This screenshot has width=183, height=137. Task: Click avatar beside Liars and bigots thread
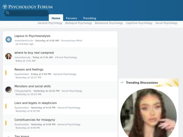click(x=6, y=106)
